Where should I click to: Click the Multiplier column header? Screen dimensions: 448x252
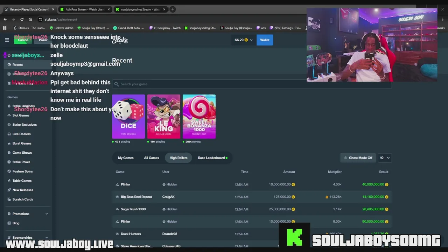335,172
